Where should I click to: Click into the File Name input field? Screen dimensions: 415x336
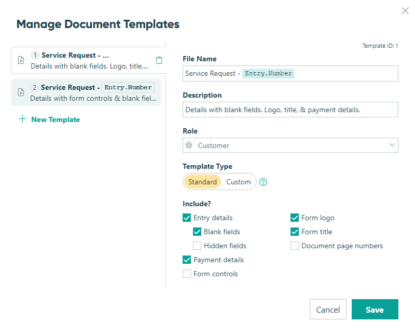(290, 73)
